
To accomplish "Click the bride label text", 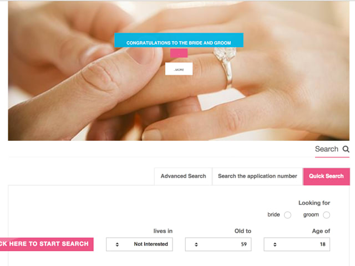I will point(273,214).
